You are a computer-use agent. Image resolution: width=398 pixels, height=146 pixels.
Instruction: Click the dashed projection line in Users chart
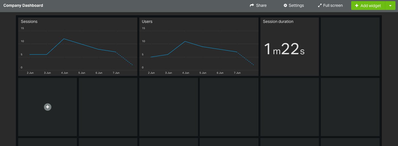[x=245, y=58]
